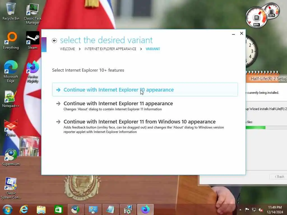Click the INTERNET EXPLORER APPEARANCE breadcrumb
Screen dimensions: 287x215
[110, 49]
